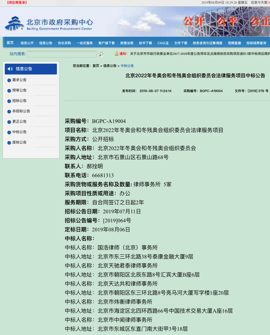Click 信息公告 in the breadcrumb

pyautogui.click(x=110, y=66)
